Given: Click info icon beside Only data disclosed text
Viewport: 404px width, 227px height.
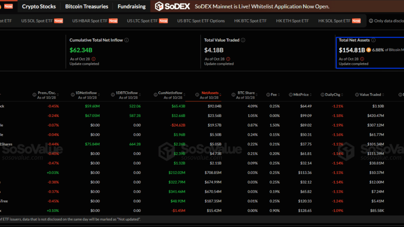Looking at the screenshot, I should click(371, 21).
